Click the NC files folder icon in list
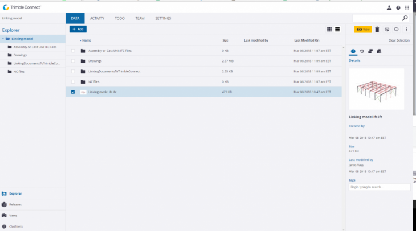Screen dimensions: 416x231 tap(83, 81)
